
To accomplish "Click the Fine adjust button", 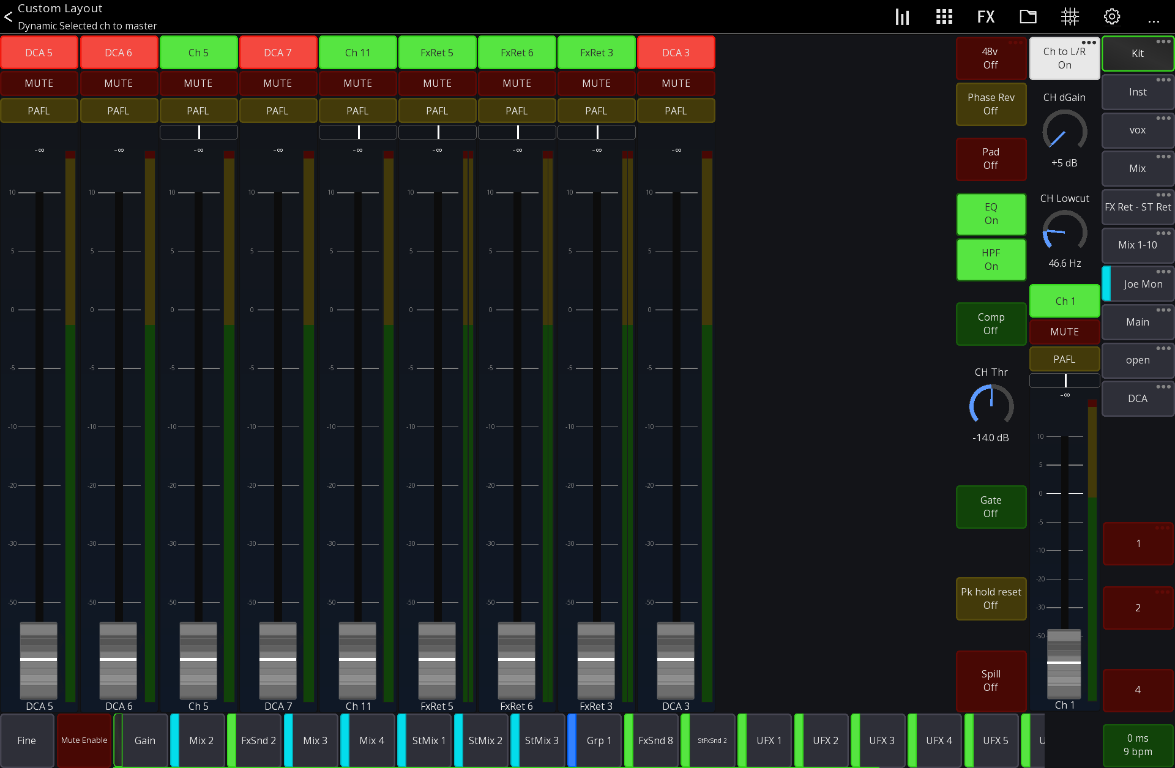I will pos(27,740).
